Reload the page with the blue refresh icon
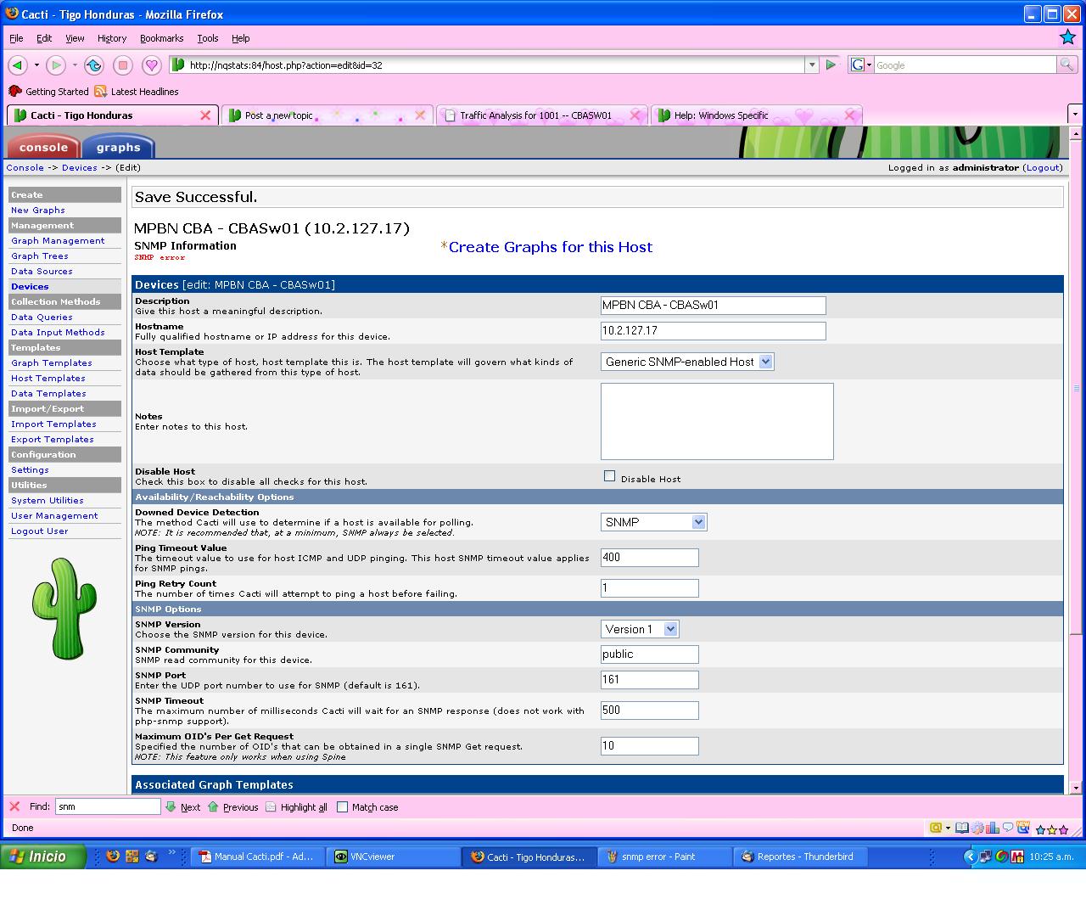 [x=94, y=65]
